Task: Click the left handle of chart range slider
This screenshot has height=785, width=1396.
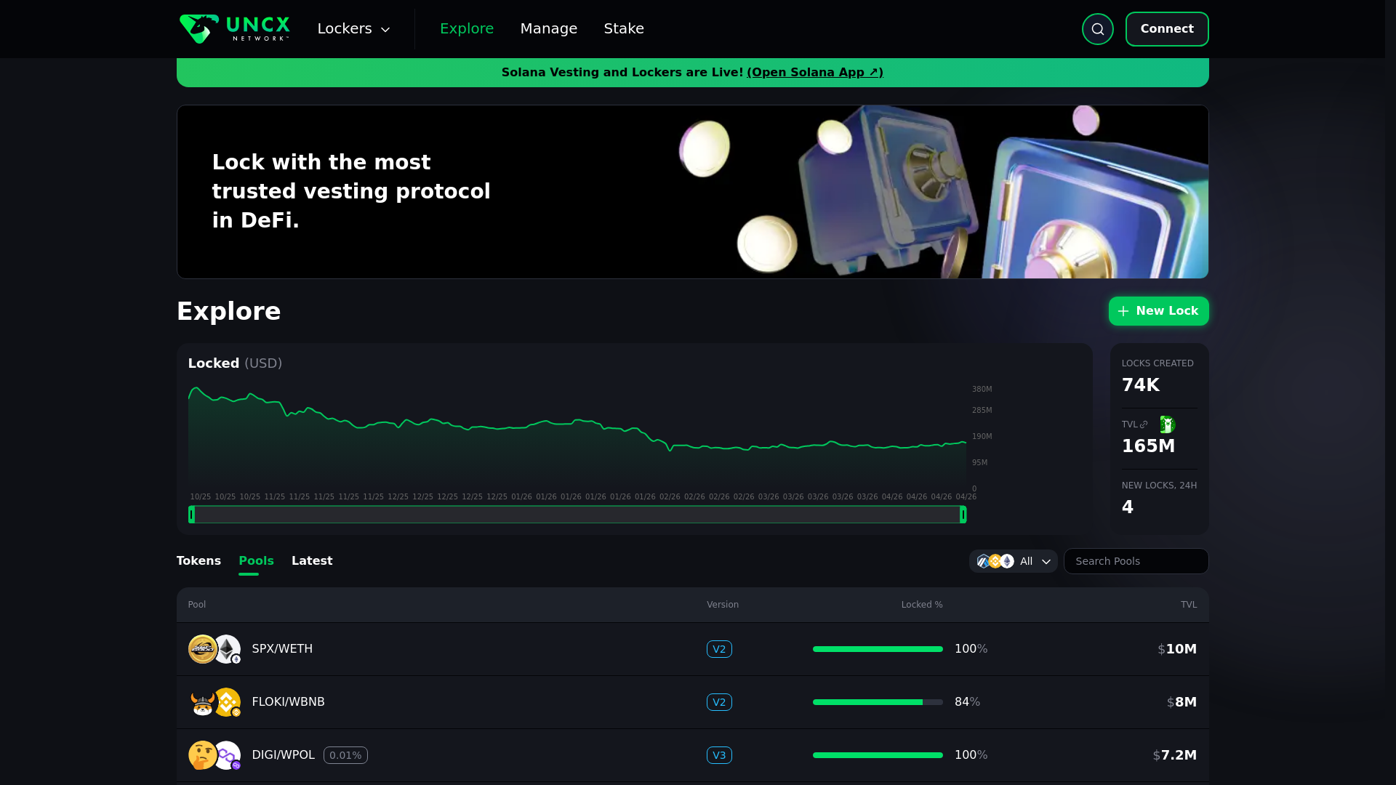Action: pos(191,515)
